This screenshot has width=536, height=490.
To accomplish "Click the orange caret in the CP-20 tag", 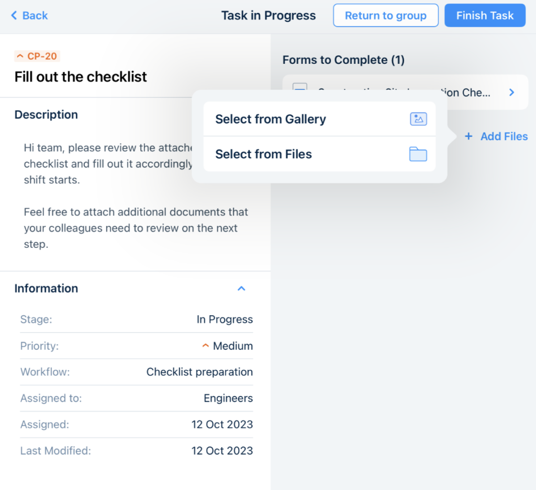I will [x=20, y=56].
